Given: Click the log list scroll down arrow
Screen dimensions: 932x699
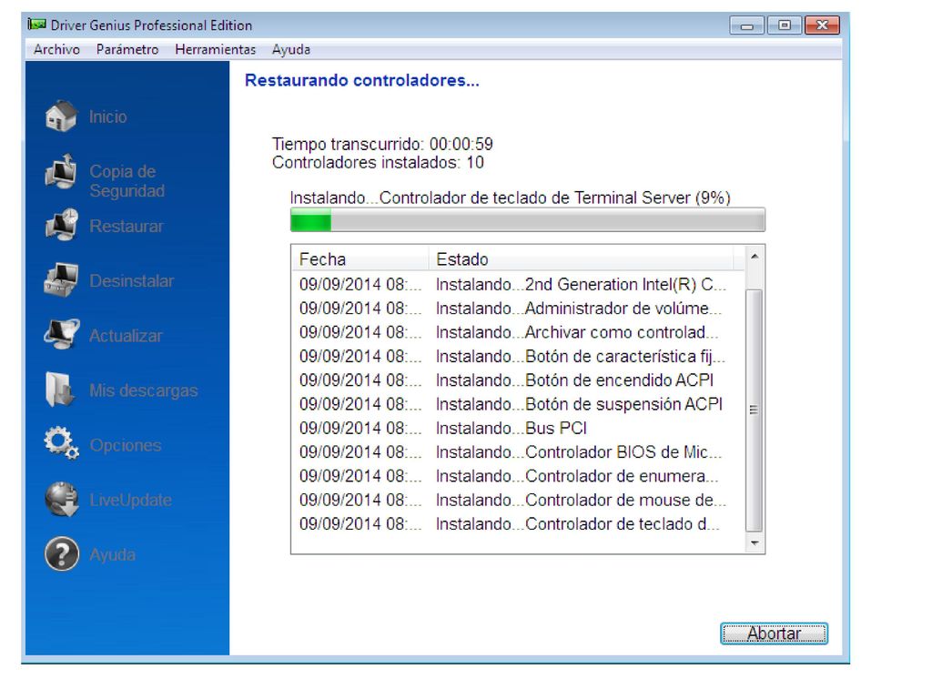Looking at the screenshot, I should tap(754, 542).
